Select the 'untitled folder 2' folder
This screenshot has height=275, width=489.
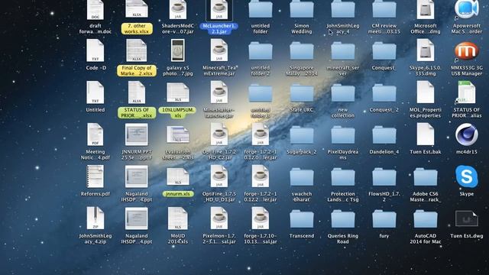261,51
